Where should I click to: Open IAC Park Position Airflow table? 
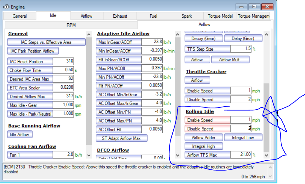[x=33, y=51]
